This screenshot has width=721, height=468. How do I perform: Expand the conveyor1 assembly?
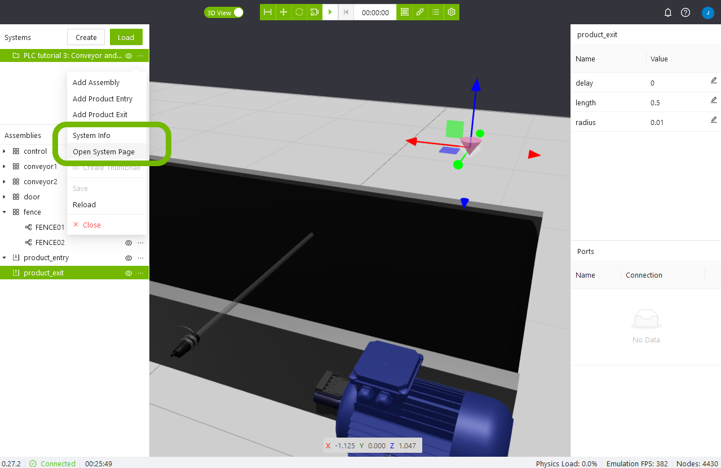coord(5,167)
